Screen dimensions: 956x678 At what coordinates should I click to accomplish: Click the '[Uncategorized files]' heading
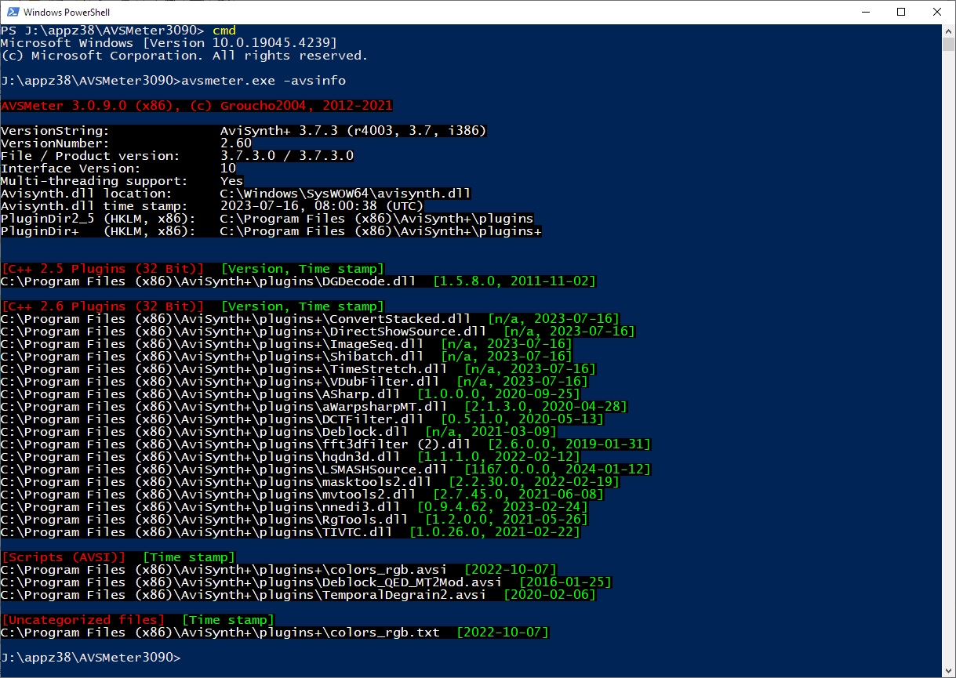tap(83, 620)
